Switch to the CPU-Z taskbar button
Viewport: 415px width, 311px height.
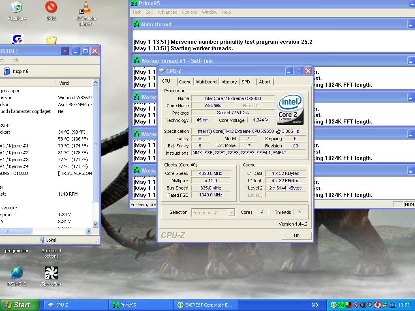point(75,305)
